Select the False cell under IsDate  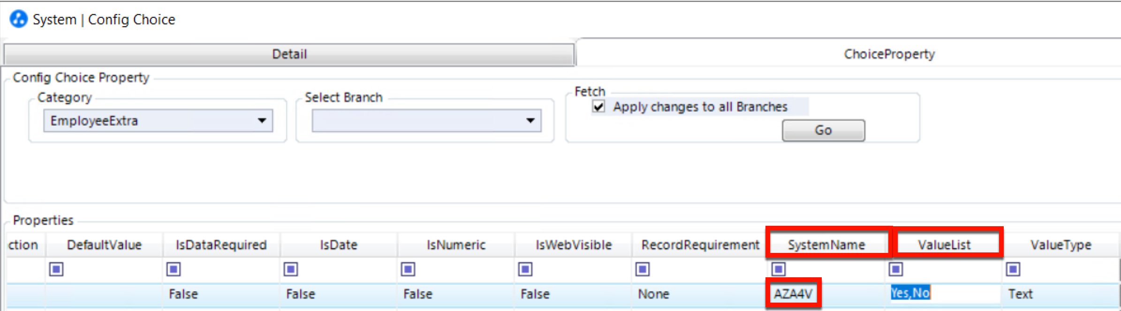coord(339,294)
